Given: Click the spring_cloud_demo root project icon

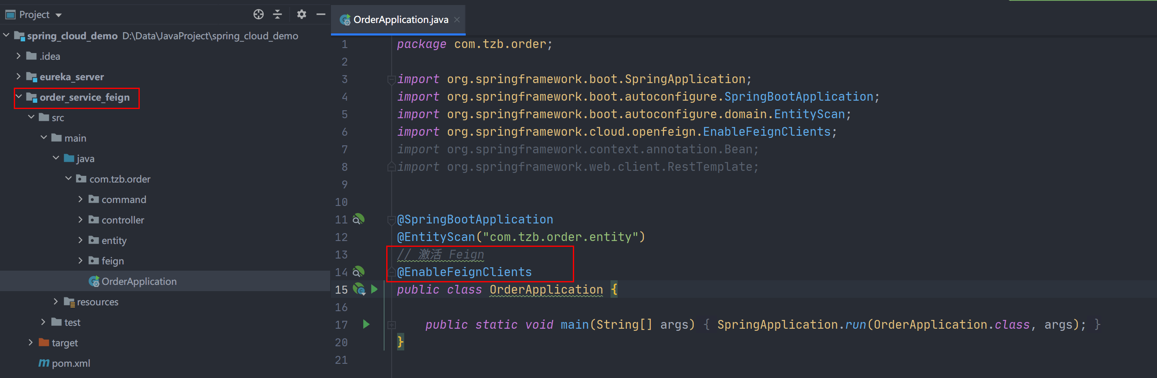Looking at the screenshot, I should point(19,36).
